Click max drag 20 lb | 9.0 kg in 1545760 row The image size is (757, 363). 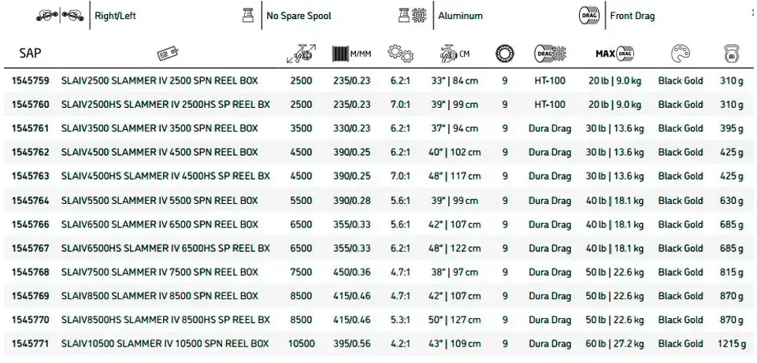point(614,104)
